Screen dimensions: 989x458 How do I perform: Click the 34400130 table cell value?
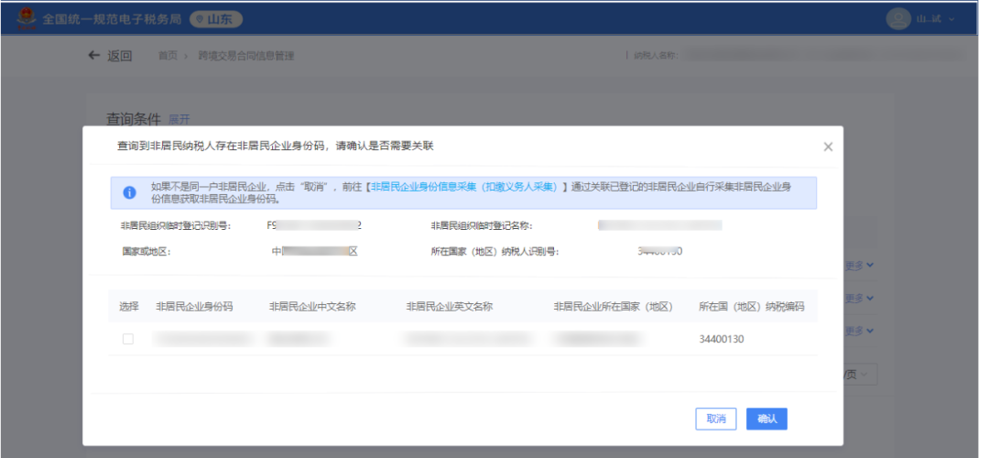coord(721,340)
